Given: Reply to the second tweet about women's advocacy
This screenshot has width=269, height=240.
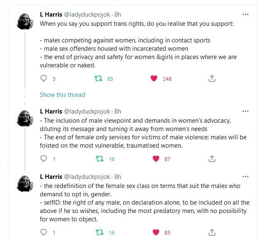Looking at the screenshot, I should click(x=44, y=158).
